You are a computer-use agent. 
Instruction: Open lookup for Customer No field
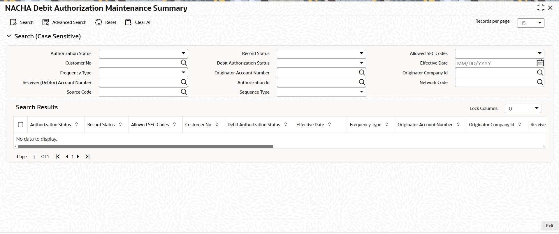point(184,63)
